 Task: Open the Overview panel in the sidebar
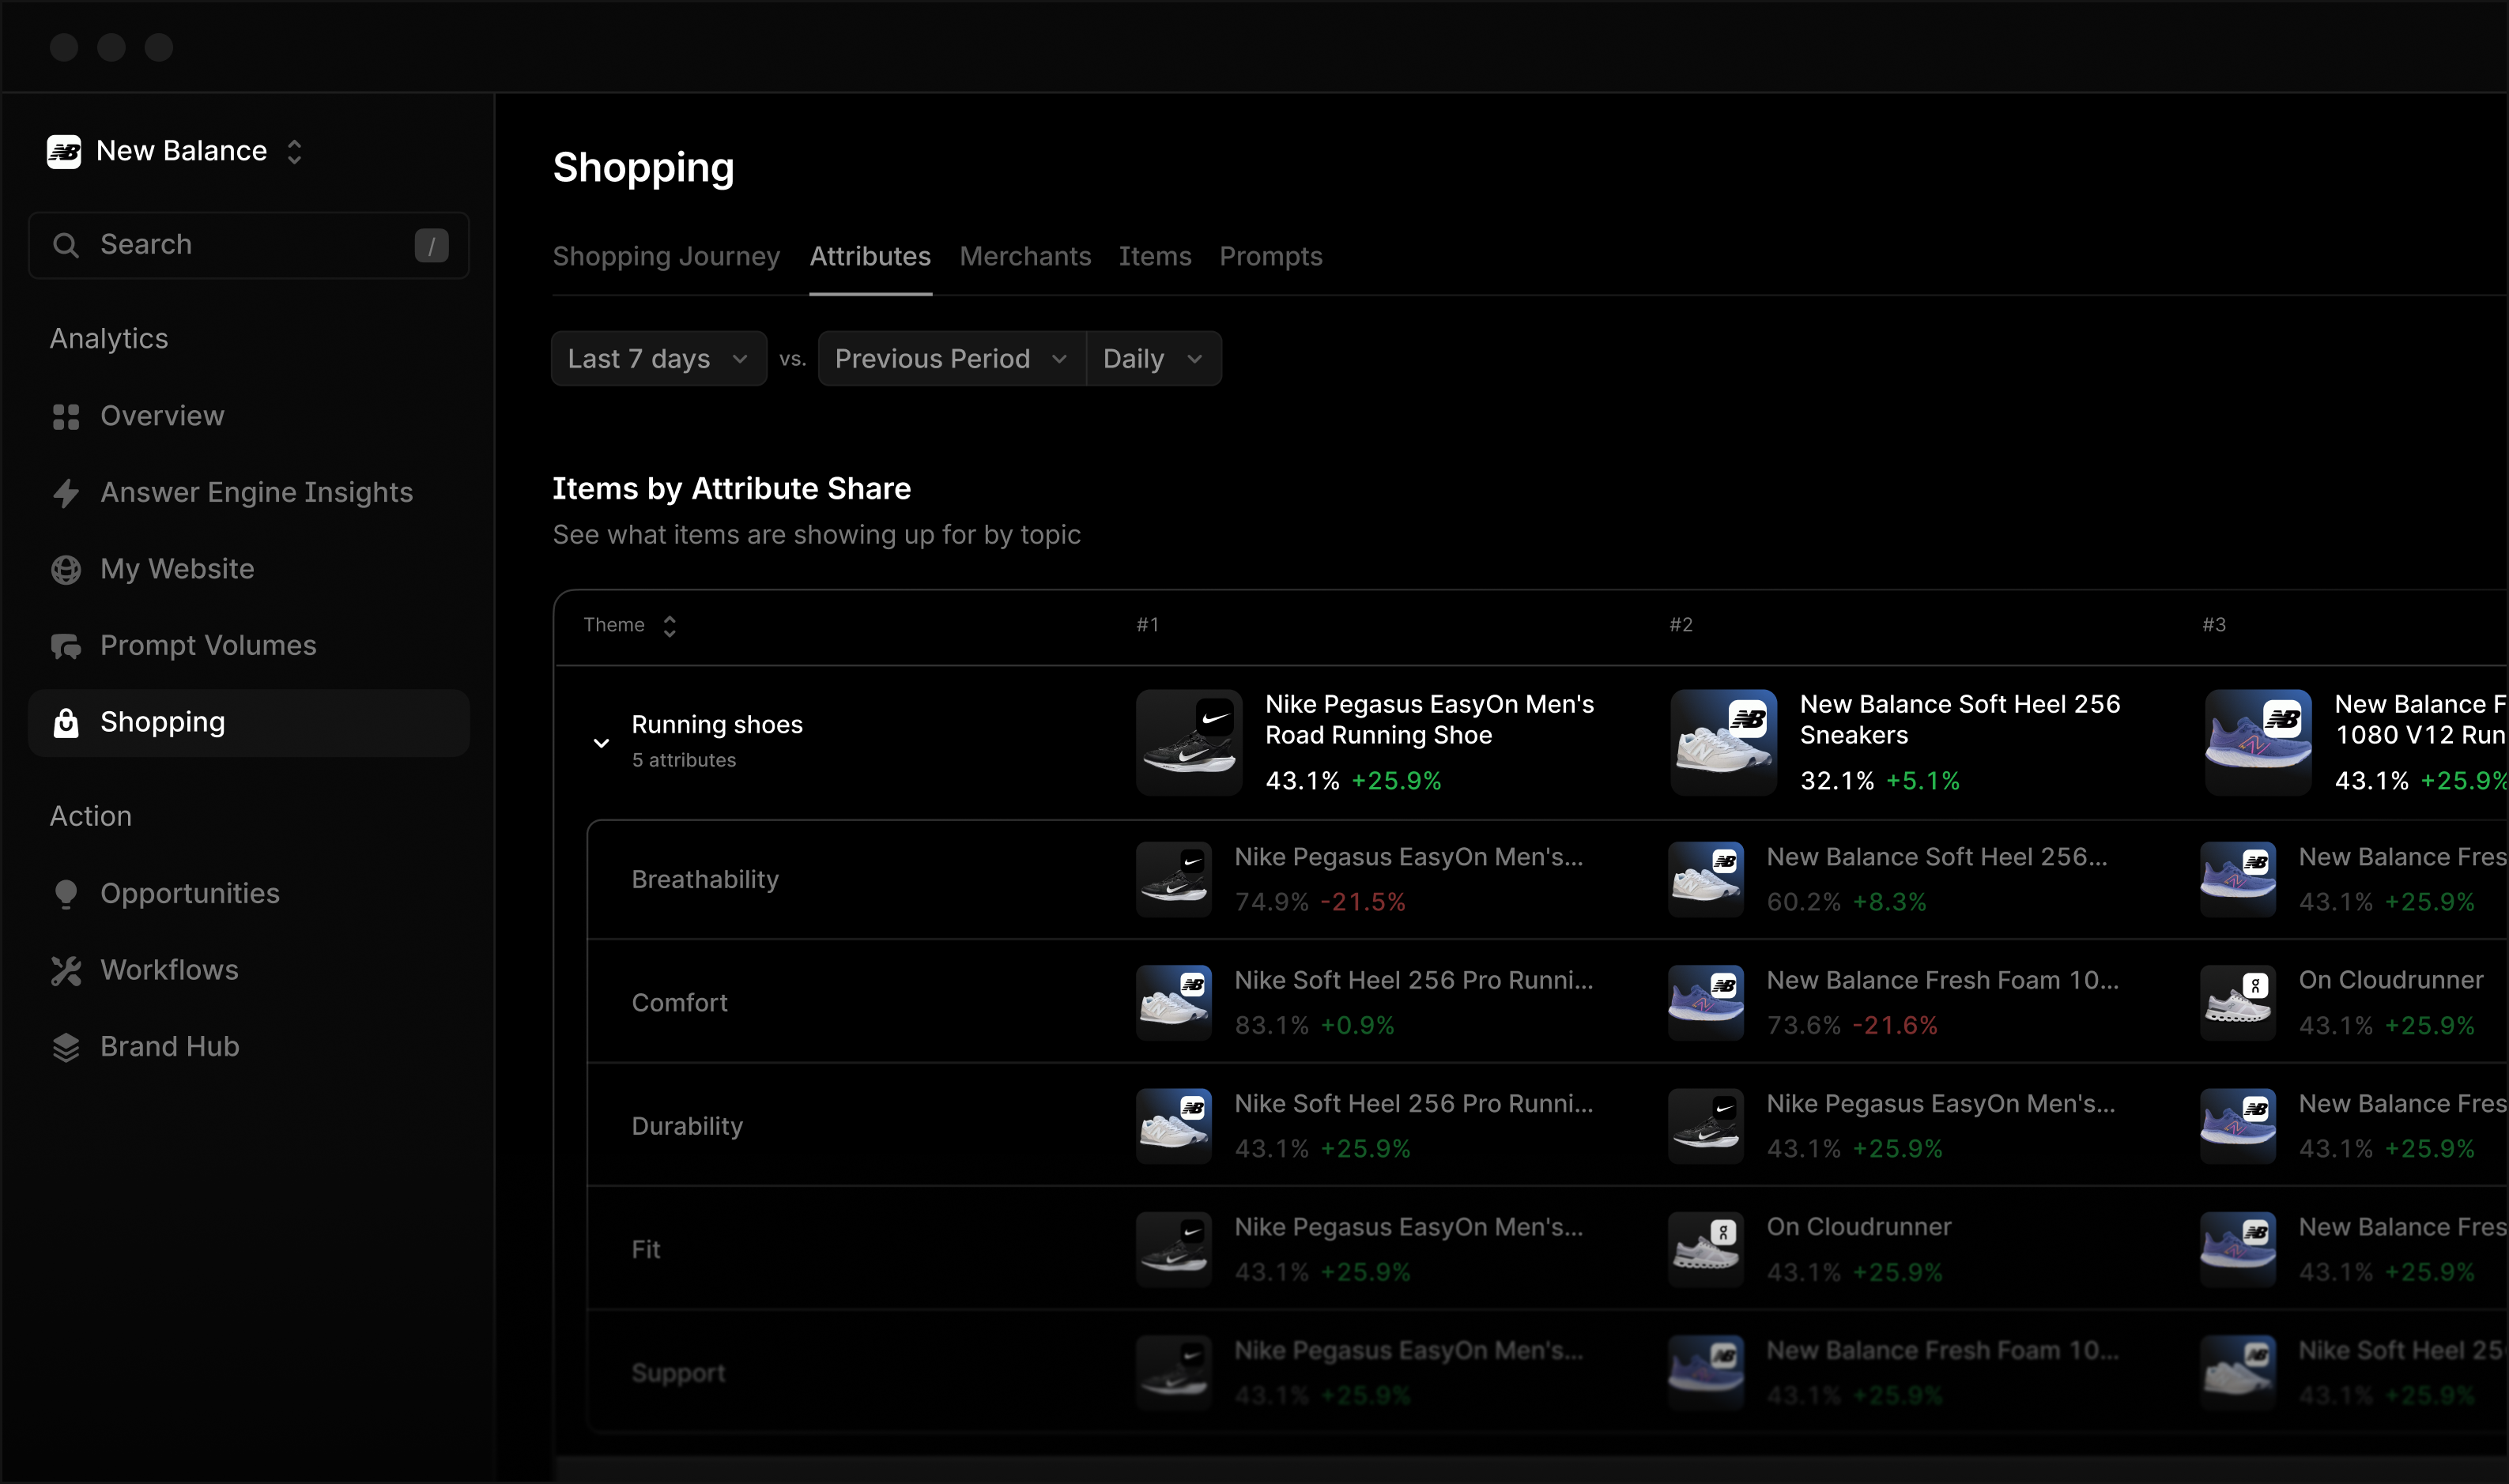pyautogui.click(x=161, y=416)
